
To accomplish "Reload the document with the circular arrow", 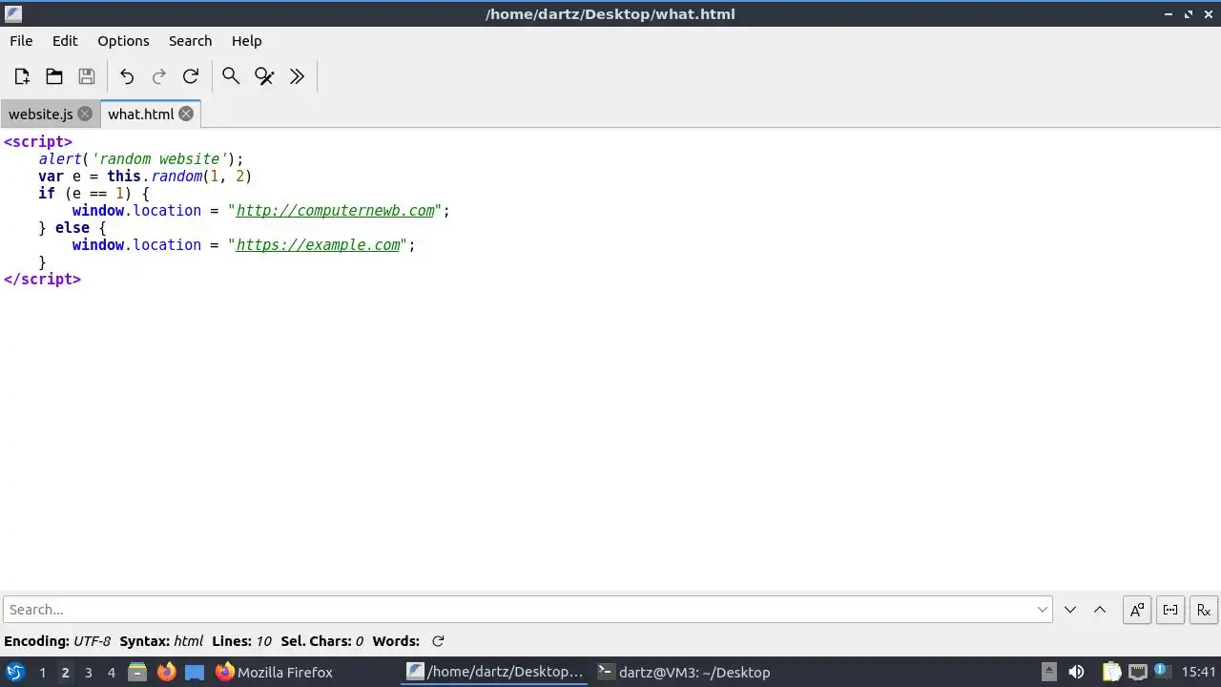I will click(191, 76).
